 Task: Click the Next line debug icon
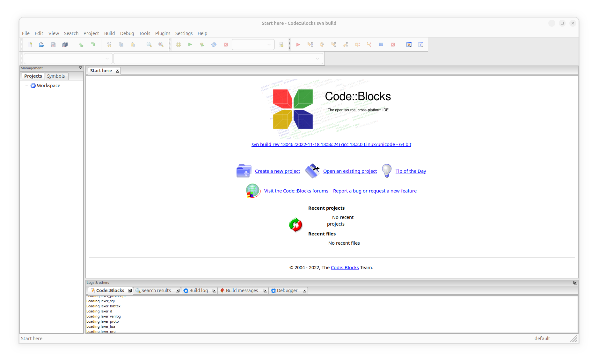pos(322,45)
